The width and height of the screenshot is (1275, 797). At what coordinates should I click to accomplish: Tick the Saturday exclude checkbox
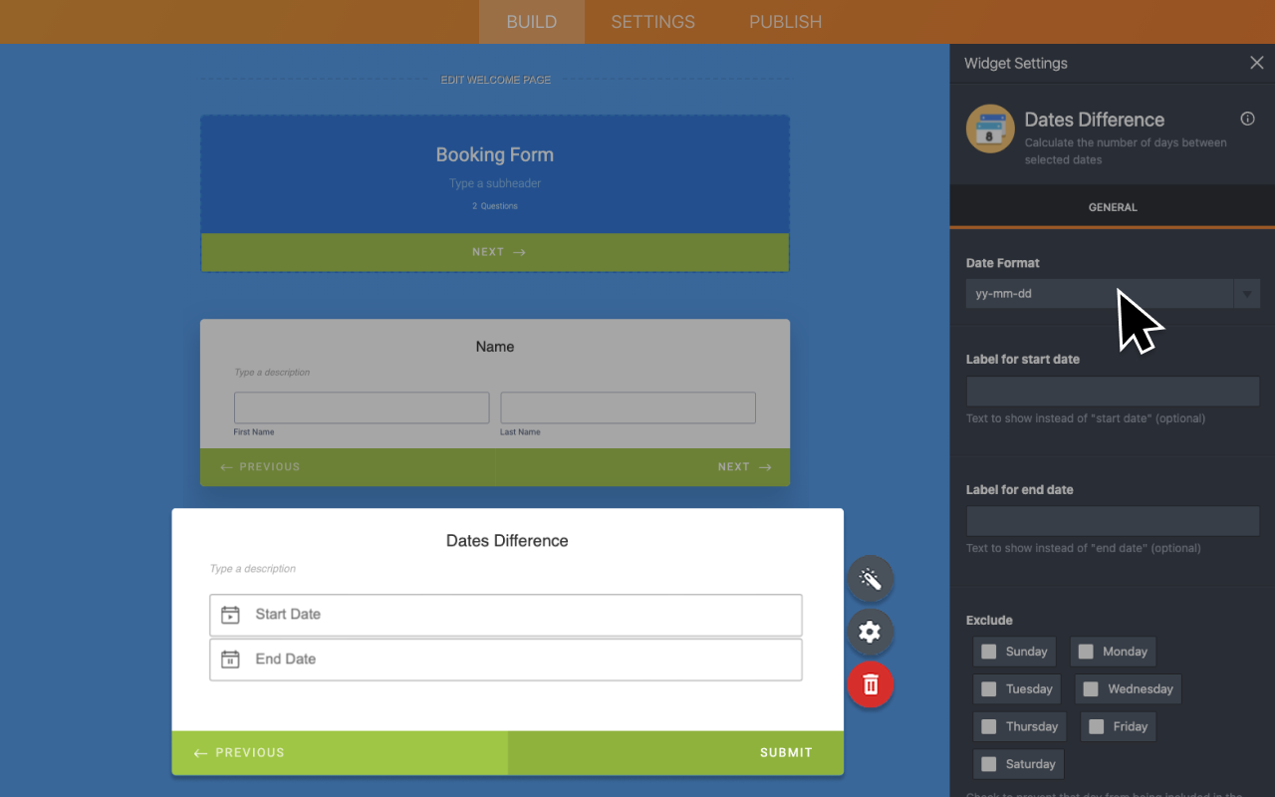point(989,764)
